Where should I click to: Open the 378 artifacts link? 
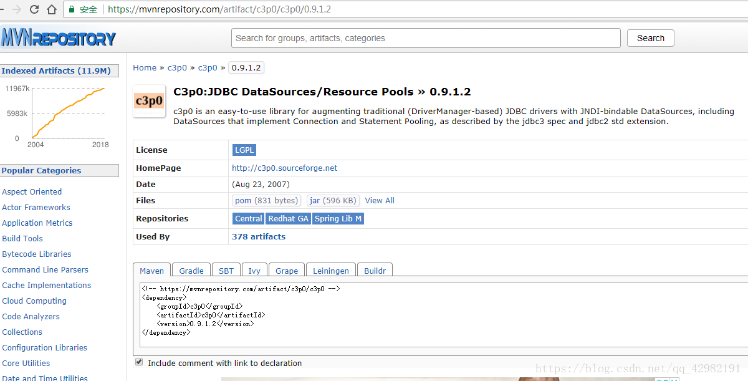[259, 236]
